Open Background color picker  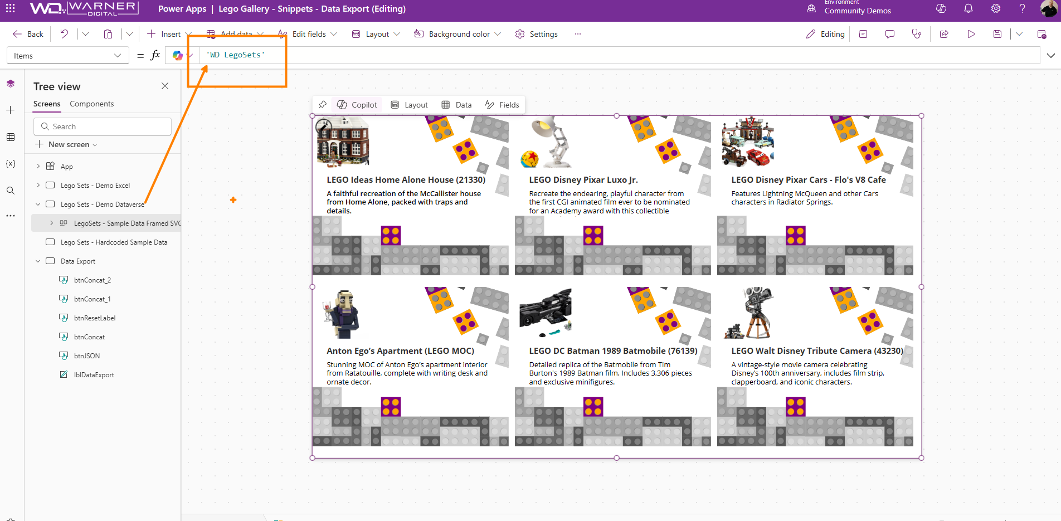coord(458,34)
